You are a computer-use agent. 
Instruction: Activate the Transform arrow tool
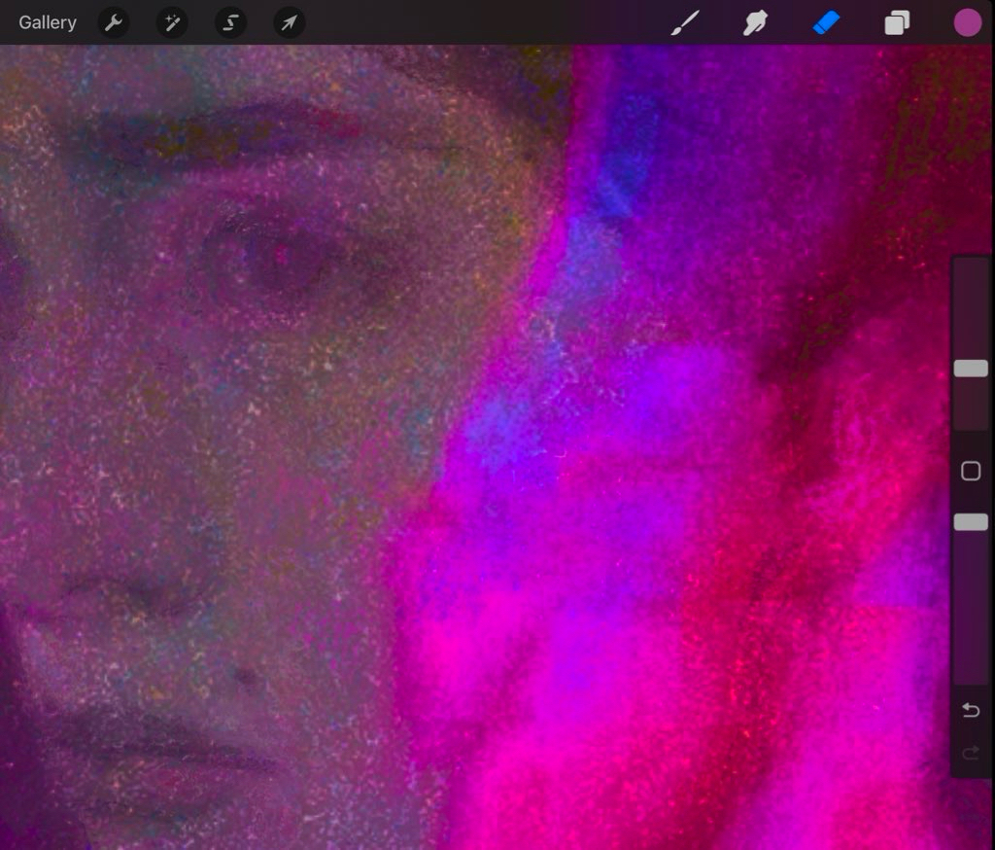(289, 22)
